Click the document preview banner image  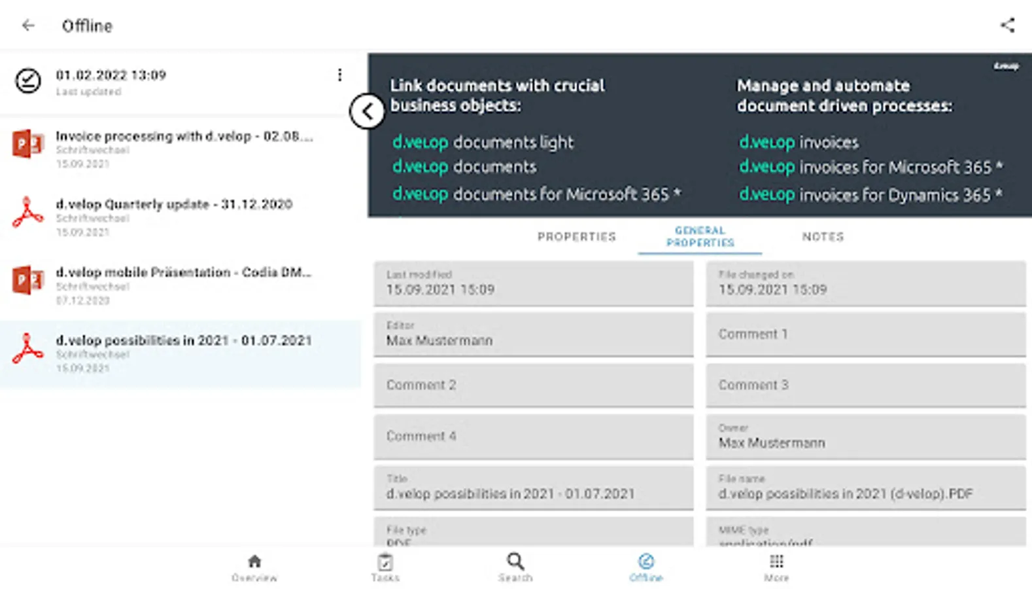pos(700,135)
